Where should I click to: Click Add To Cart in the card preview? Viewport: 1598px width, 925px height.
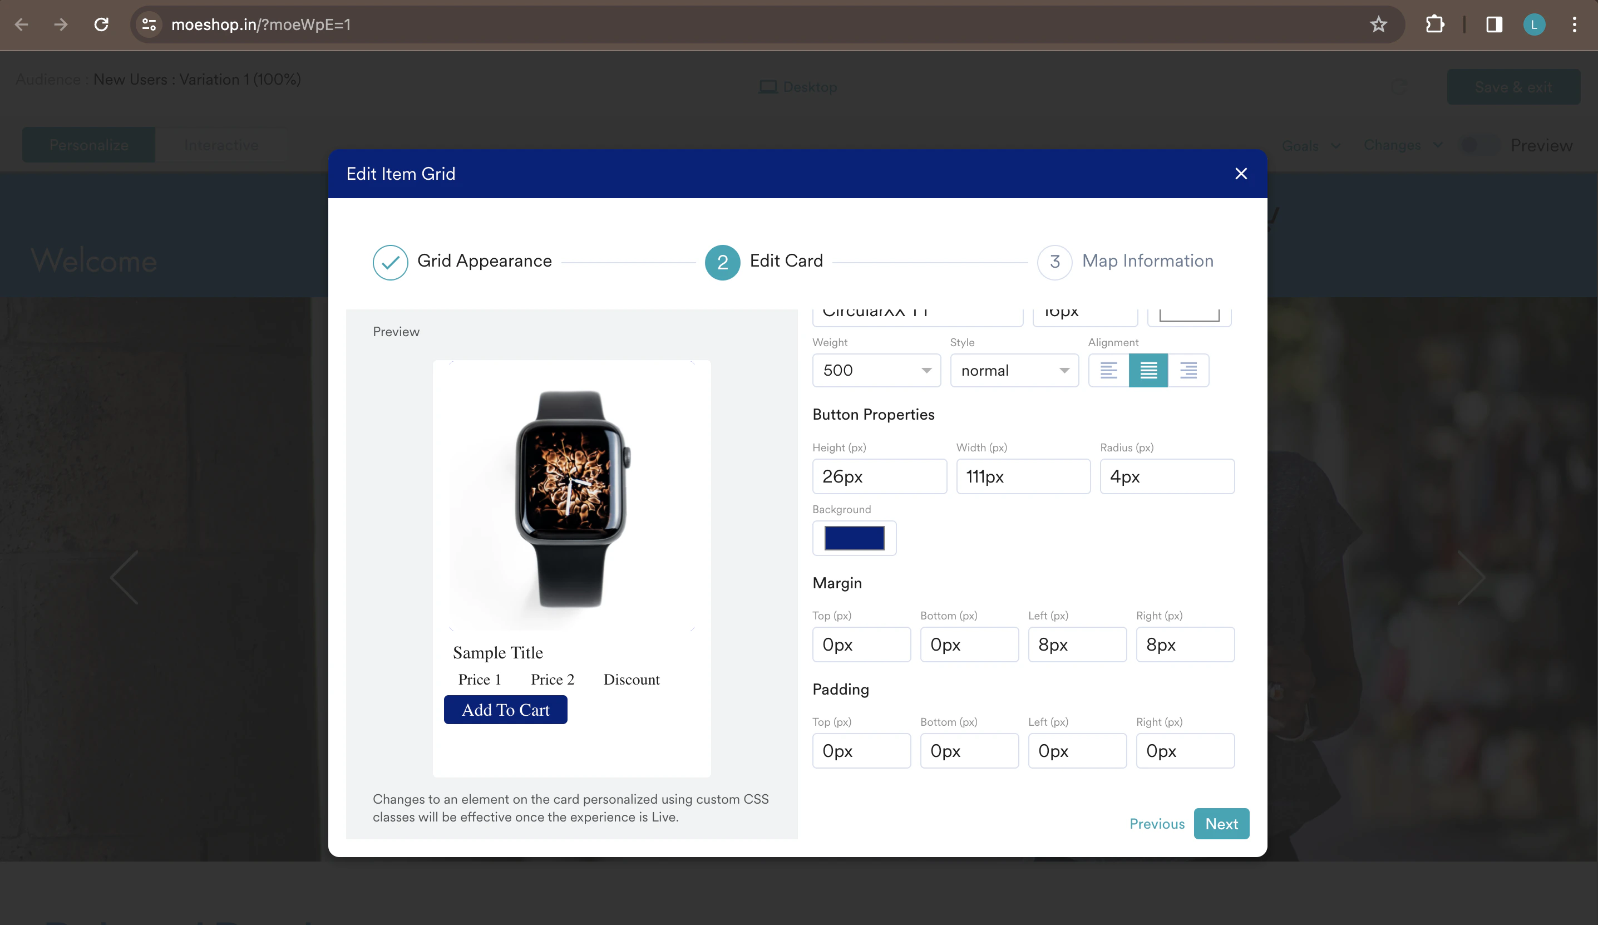(x=505, y=710)
